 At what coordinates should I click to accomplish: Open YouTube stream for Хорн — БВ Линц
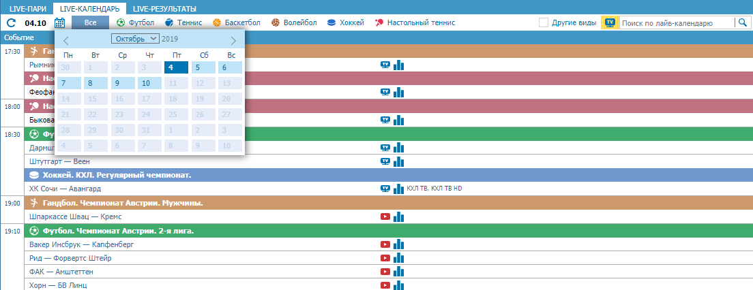tap(385, 286)
